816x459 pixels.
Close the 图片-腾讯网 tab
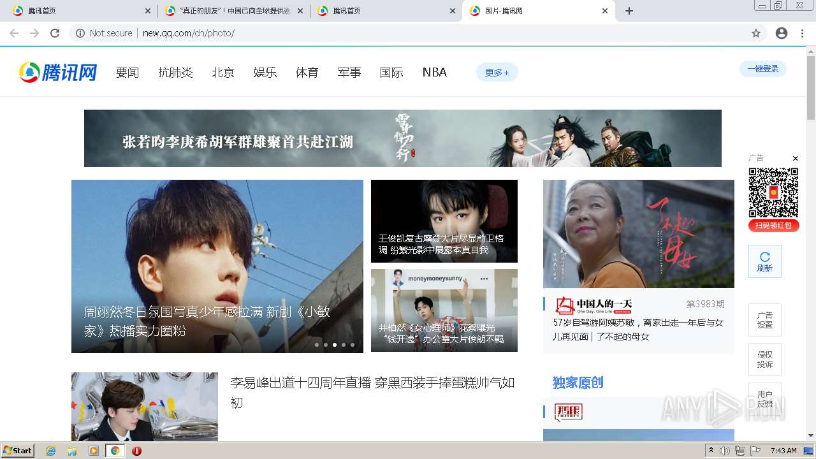click(x=605, y=11)
